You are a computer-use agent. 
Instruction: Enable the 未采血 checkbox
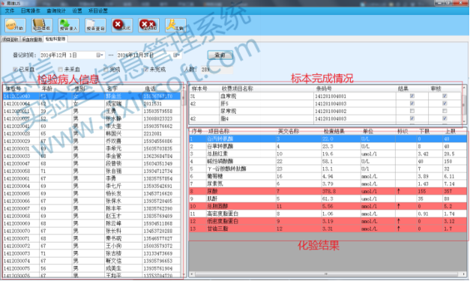coord(60,70)
